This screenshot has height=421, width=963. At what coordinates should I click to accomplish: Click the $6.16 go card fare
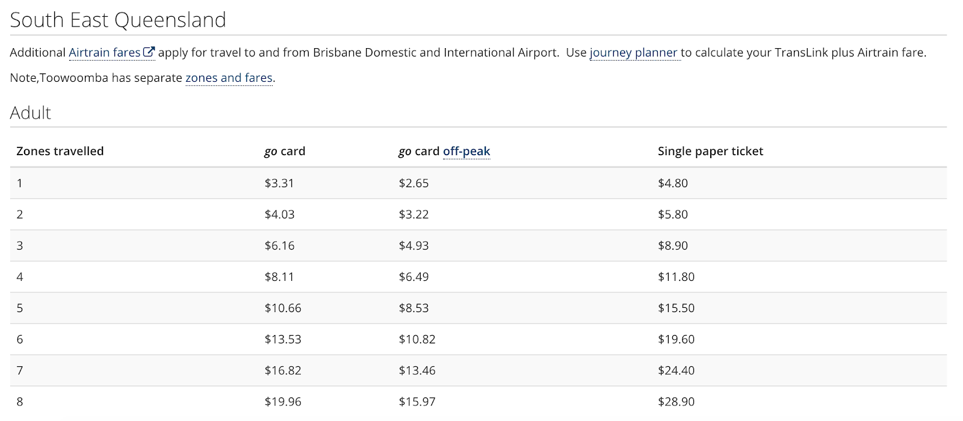(279, 246)
